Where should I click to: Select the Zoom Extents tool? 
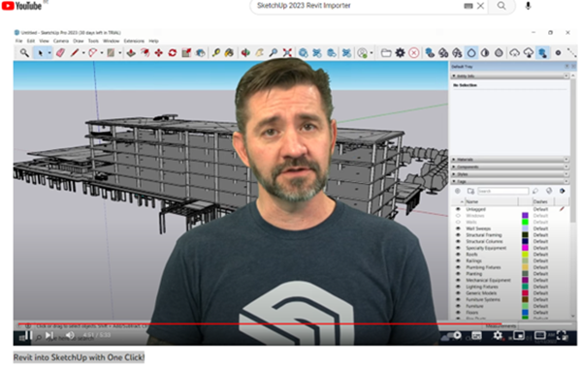pos(287,53)
